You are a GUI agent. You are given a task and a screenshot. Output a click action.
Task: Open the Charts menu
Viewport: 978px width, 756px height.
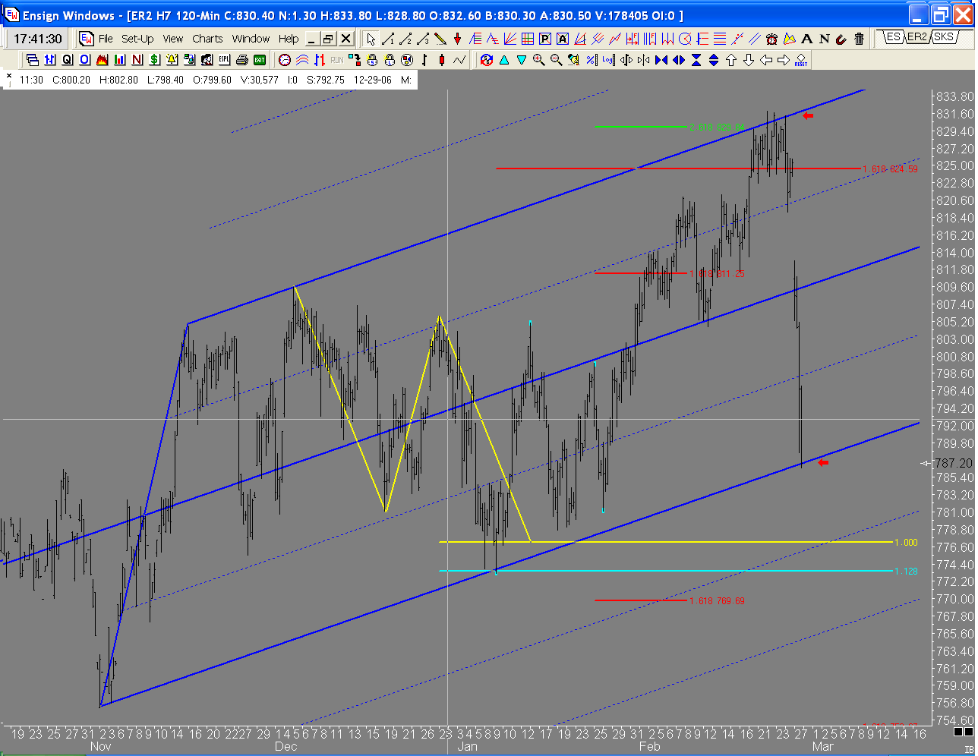[x=207, y=39]
